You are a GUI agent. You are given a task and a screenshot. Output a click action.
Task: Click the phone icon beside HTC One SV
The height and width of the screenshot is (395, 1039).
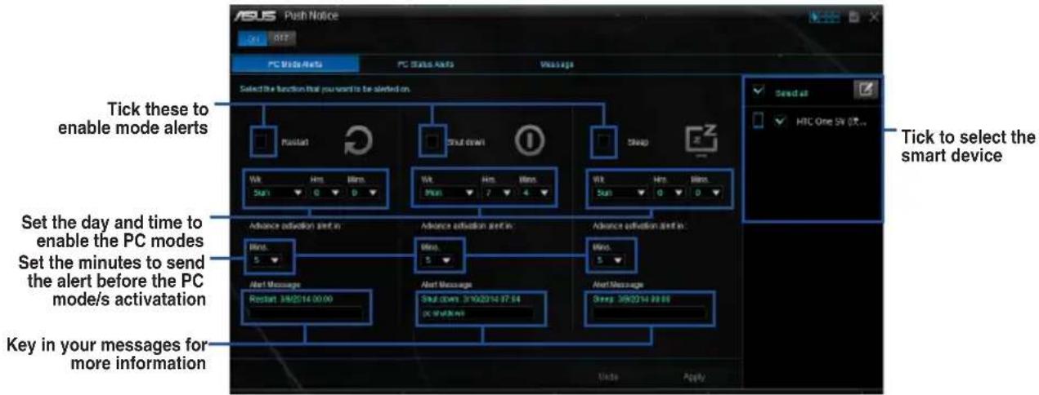757,120
